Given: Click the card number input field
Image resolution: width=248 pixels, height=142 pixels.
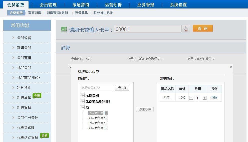Looking at the screenshot, I should point(147,29).
